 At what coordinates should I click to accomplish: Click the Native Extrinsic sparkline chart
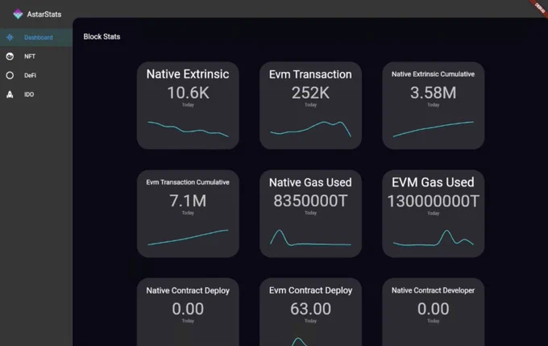188,129
